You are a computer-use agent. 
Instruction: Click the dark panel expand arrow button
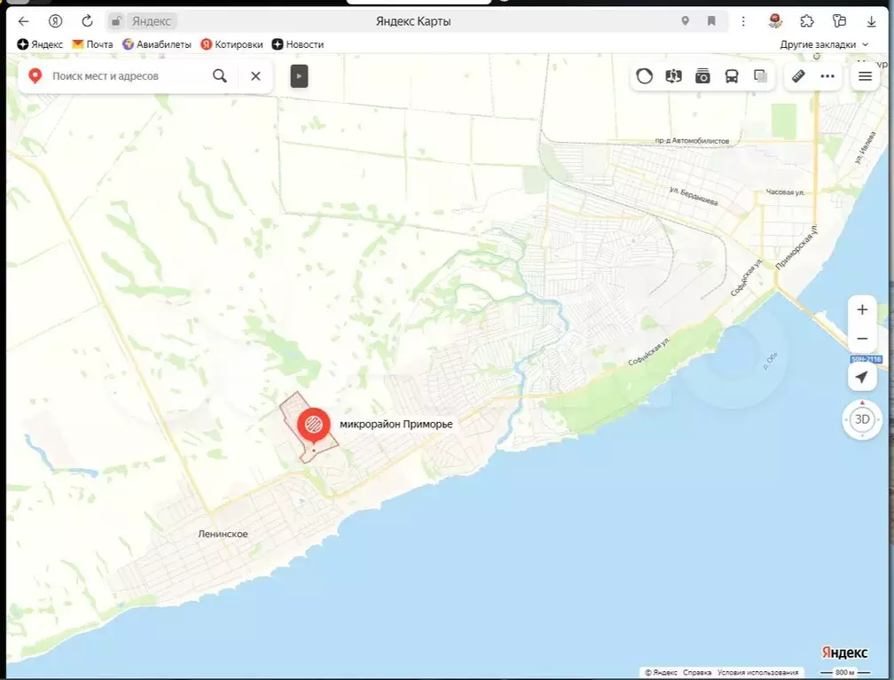click(300, 76)
